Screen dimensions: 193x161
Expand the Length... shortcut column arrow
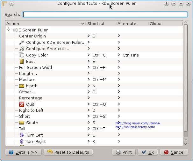tap(89, 73)
